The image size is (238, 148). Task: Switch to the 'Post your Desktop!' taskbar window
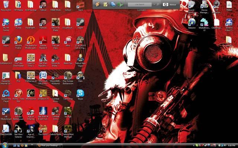point(50,145)
